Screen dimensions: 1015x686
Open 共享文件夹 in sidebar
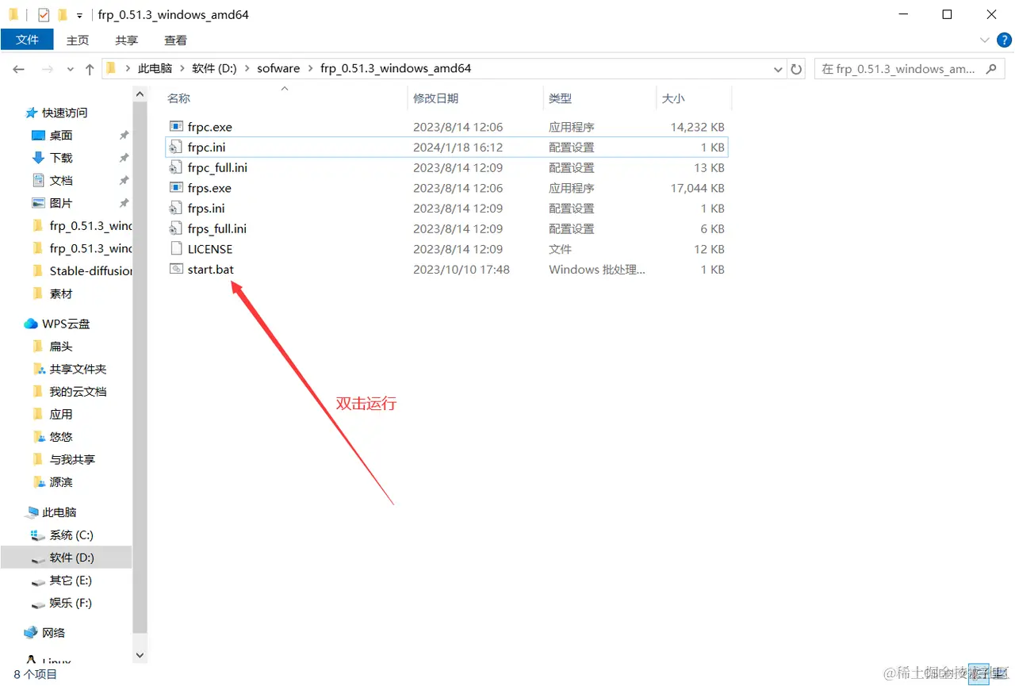(69, 369)
